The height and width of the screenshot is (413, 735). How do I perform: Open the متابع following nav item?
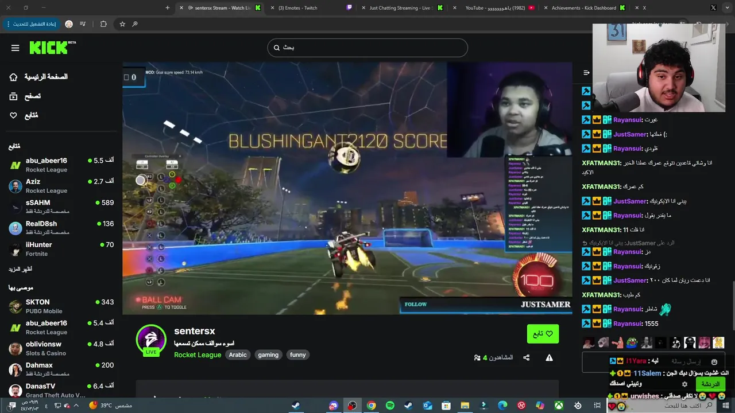pyautogui.click(x=24, y=115)
